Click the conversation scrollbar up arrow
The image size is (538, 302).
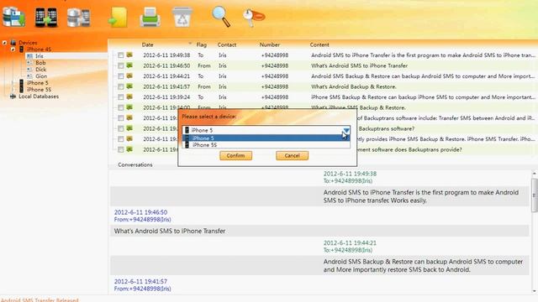[x=535, y=174]
